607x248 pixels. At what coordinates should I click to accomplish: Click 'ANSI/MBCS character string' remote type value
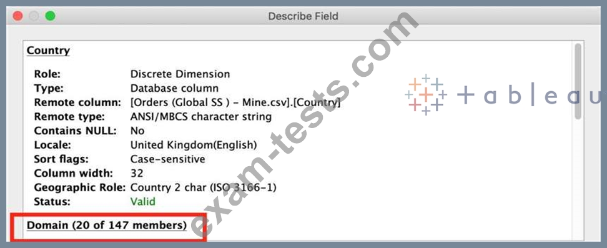pyautogui.click(x=201, y=117)
